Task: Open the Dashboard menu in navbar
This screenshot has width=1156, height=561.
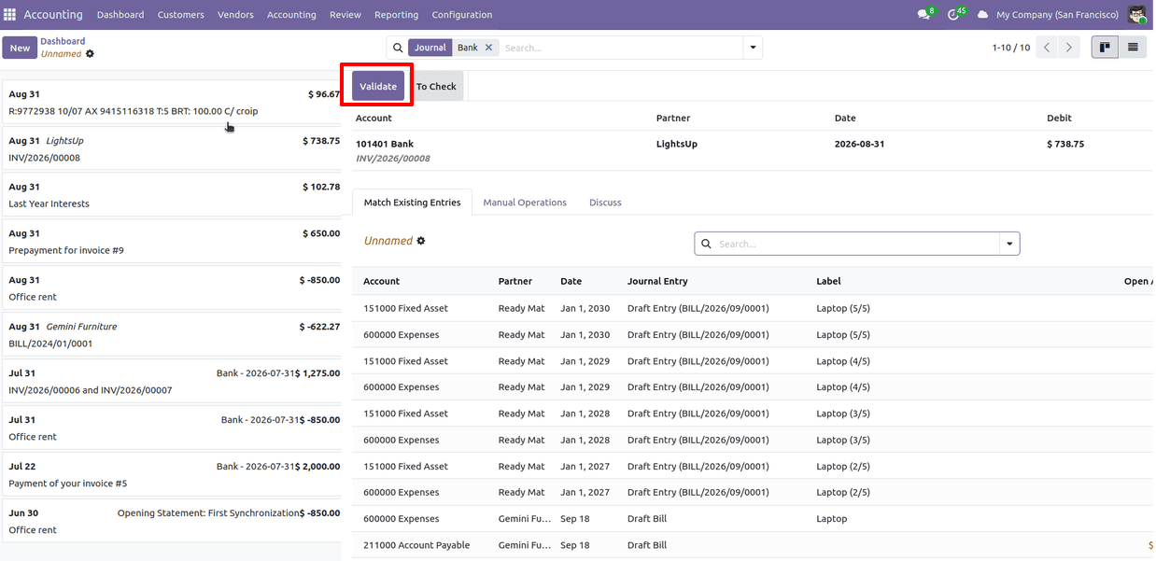Action: coord(120,15)
